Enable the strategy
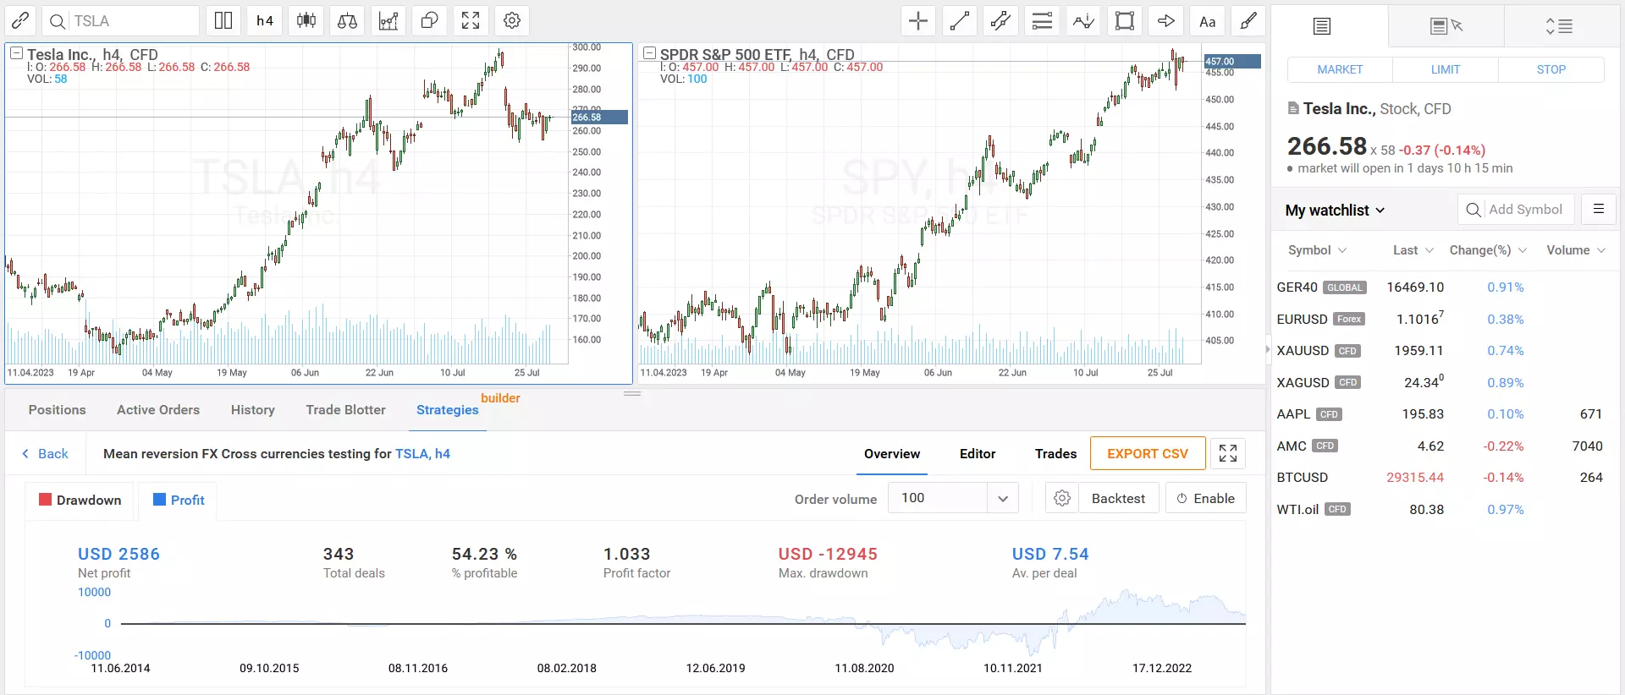1625x695 pixels. click(1205, 499)
